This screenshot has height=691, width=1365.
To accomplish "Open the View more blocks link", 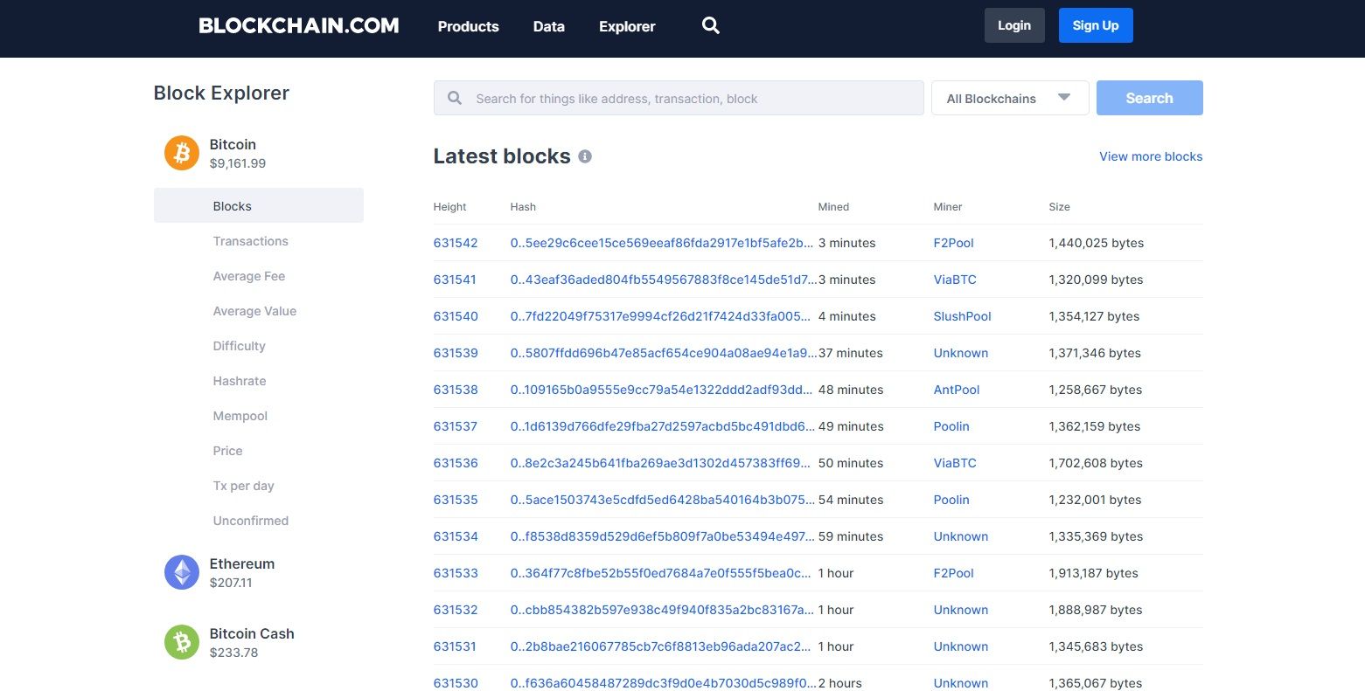I will pos(1151,156).
